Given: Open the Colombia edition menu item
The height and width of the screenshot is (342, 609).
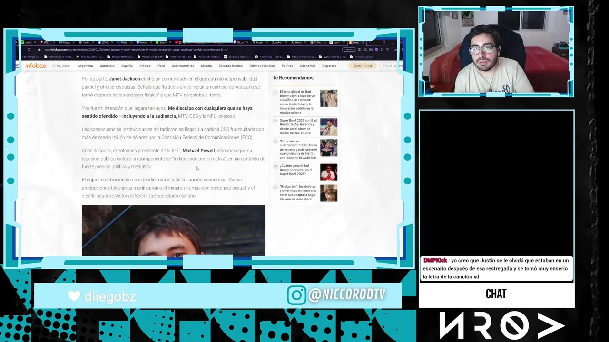Looking at the screenshot, I should tap(107, 66).
